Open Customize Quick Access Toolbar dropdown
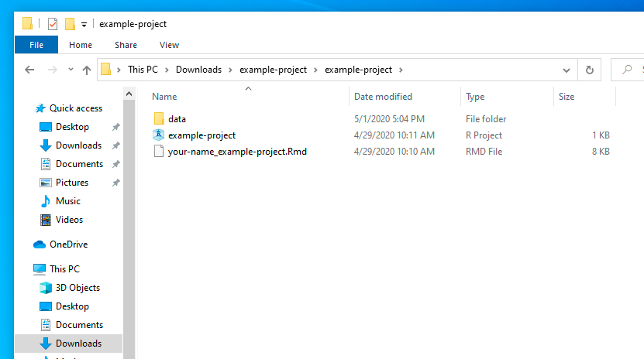Screen dimensions: 644x359 (84, 25)
